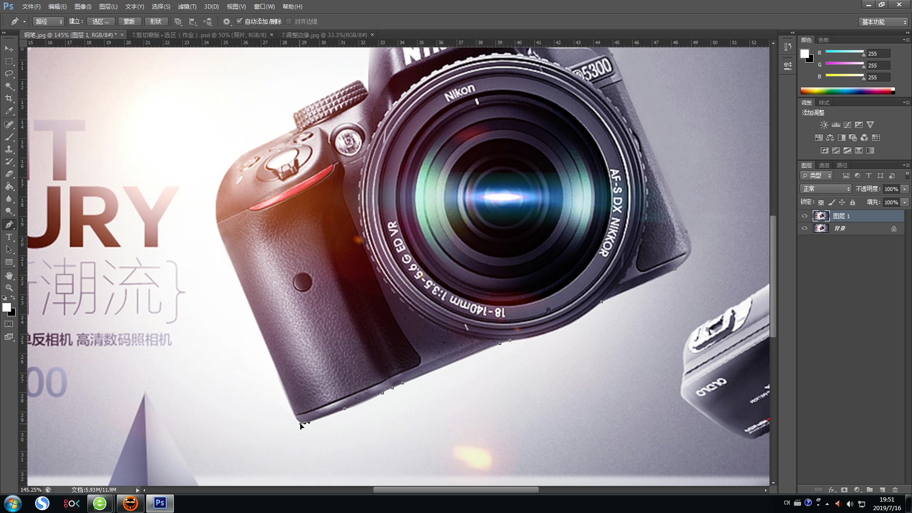Image resolution: width=912 pixels, height=513 pixels.
Task: Select the Path Selection tool
Action: coord(9,249)
